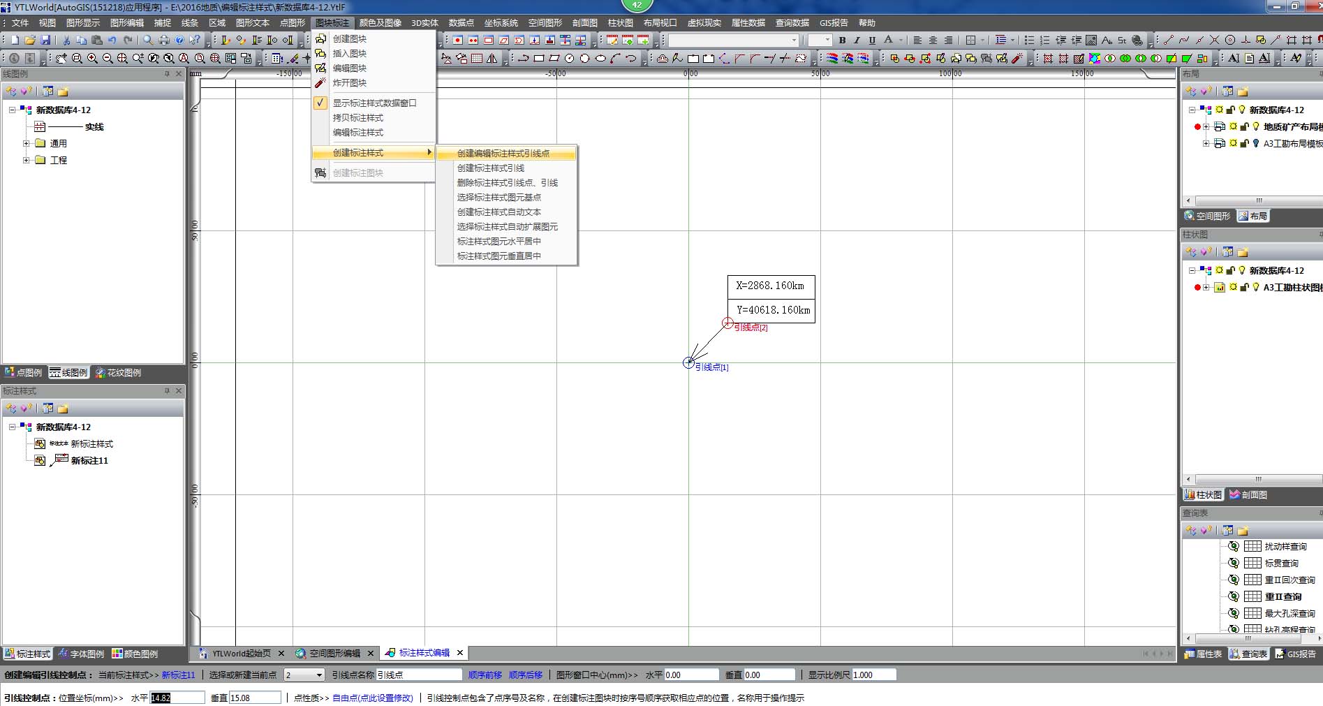This screenshot has width=1323, height=706.
Task: Expand the 通用 folder in 线图例 tree
Action: [27, 143]
